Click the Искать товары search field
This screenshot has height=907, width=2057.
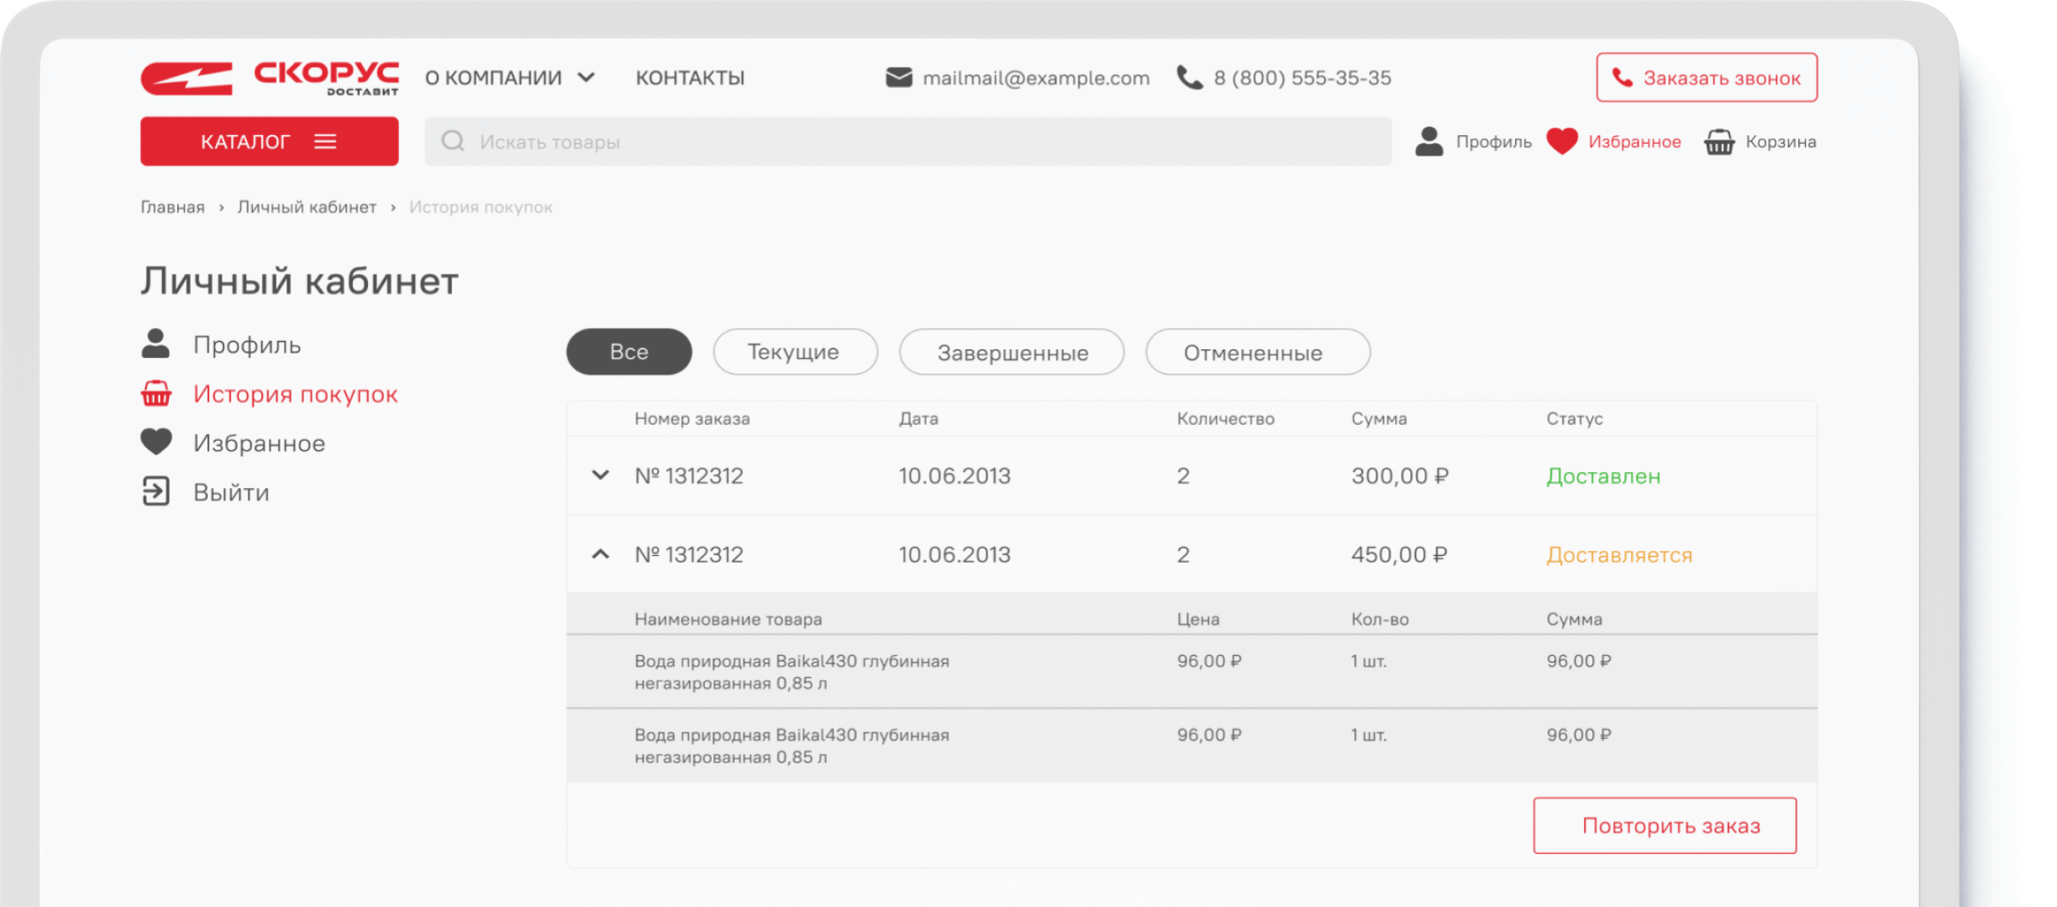click(x=907, y=141)
